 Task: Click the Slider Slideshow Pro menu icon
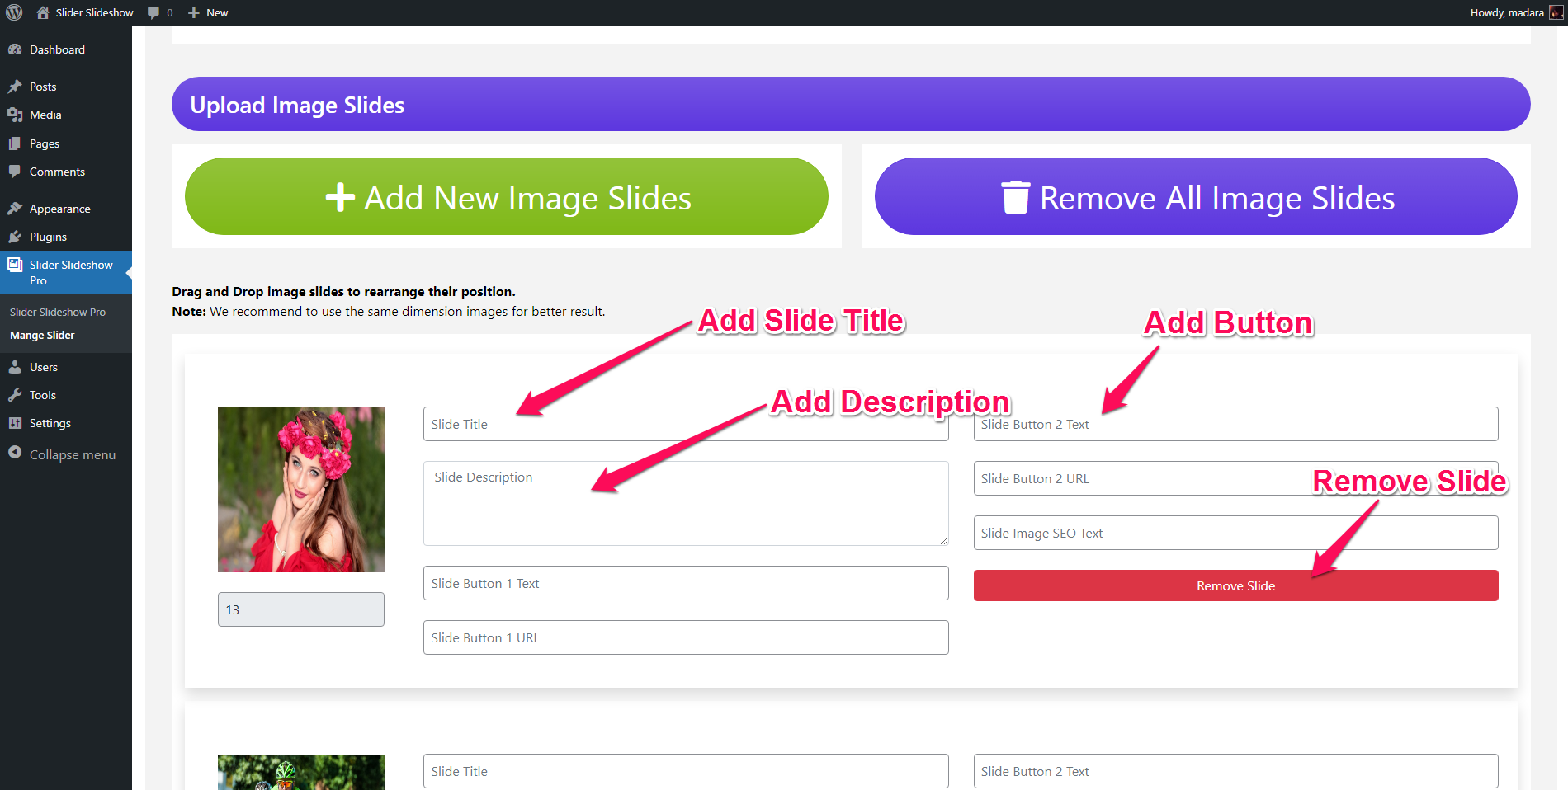[15, 265]
